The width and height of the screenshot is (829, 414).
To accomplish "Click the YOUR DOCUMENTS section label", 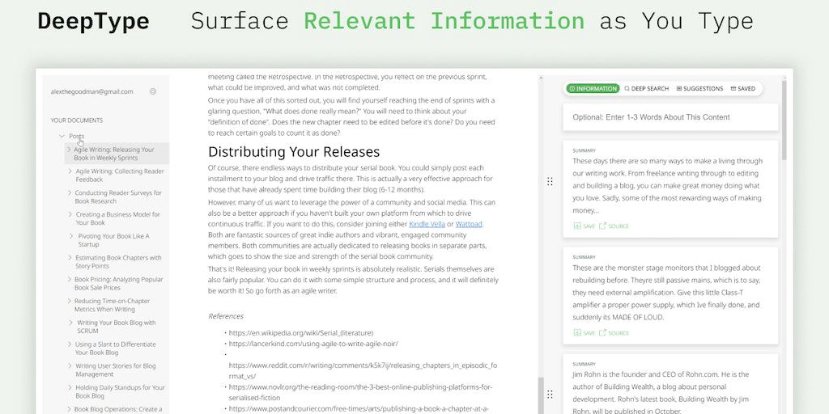I will [x=77, y=120].
